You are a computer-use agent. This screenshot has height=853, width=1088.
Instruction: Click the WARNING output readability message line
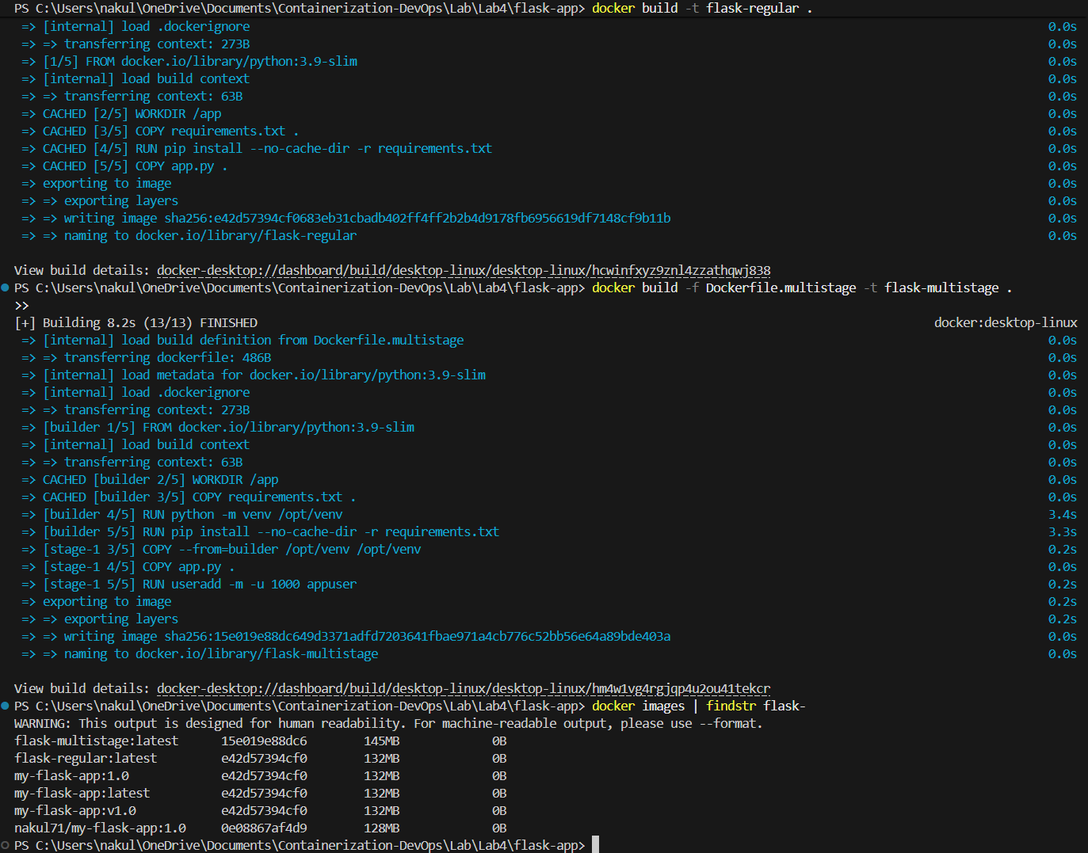[387, 724]
